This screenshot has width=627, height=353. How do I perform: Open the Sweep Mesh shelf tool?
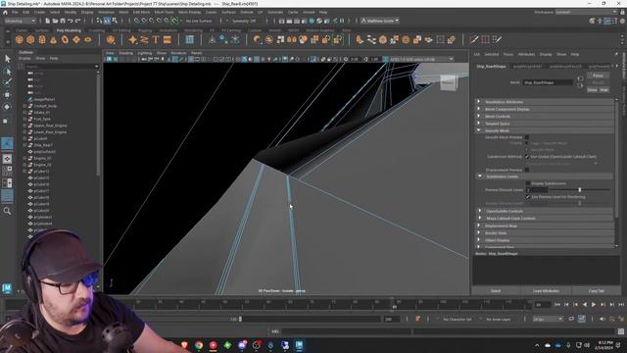click(x=144, y=39)
